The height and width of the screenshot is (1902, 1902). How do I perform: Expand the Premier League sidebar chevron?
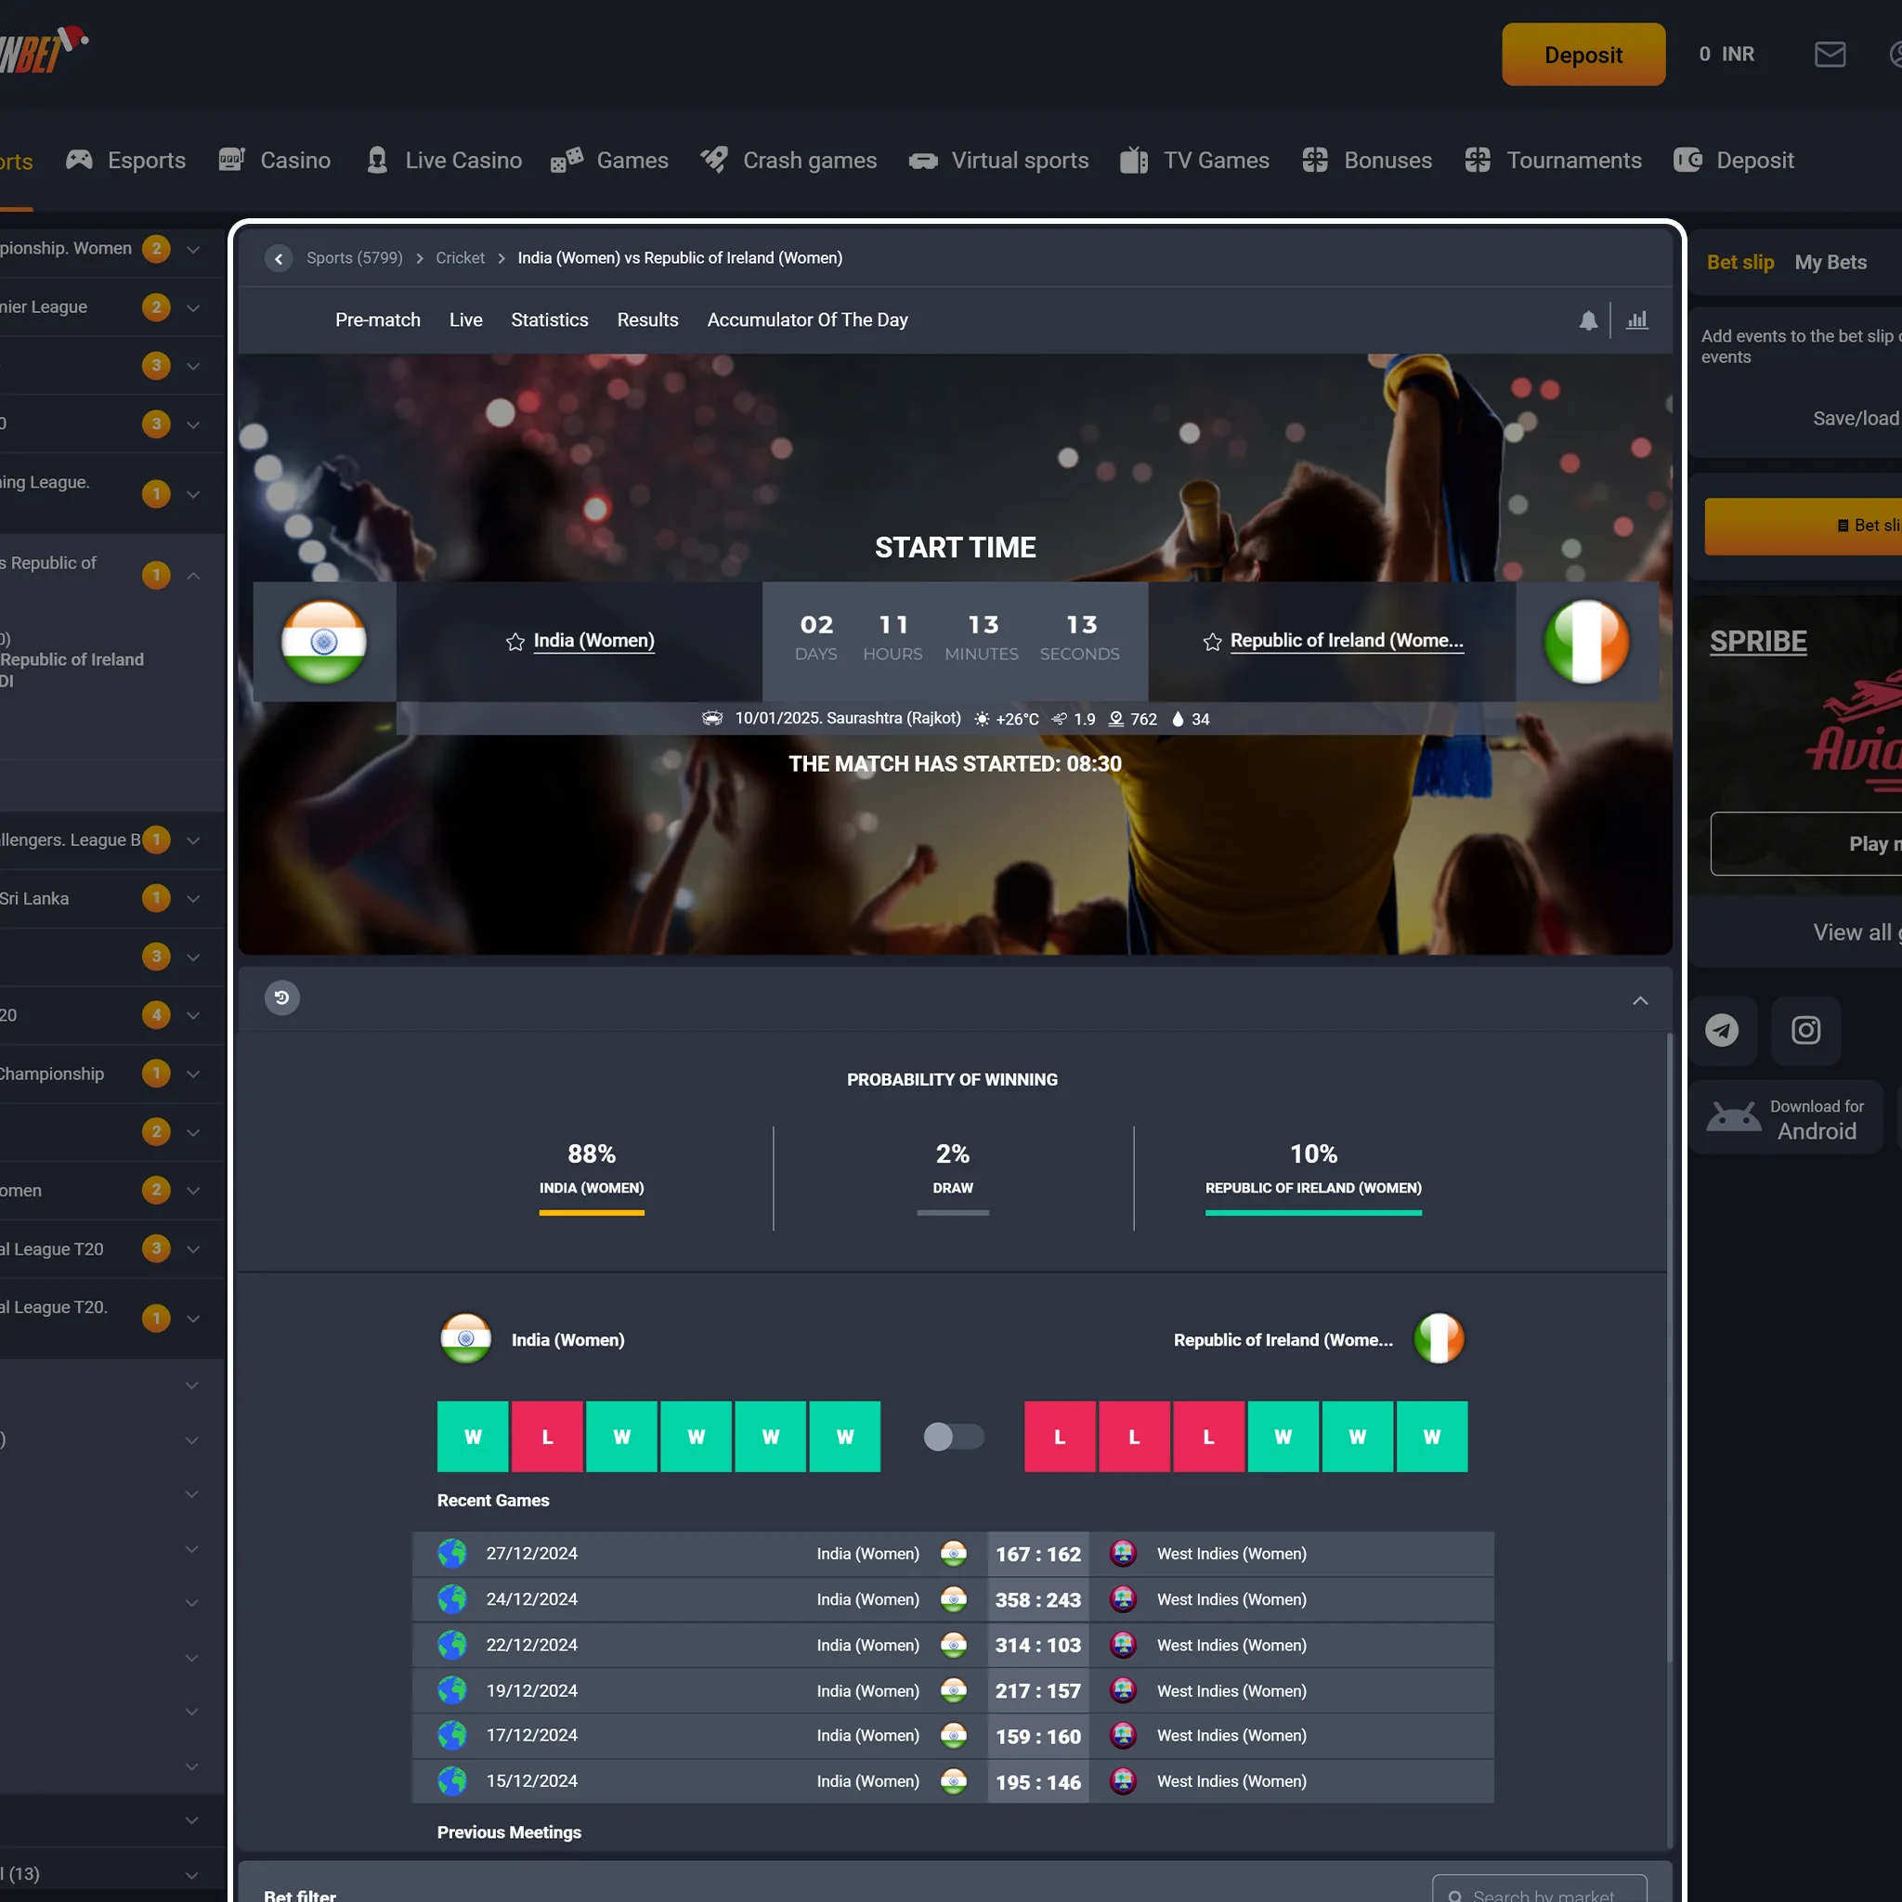[193, 308]
